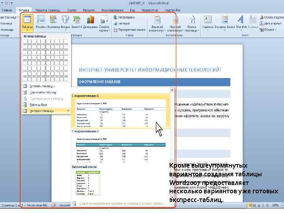The image size is (284, 213).
Task: Click the Картинка clip art icon
Action: 53,22
